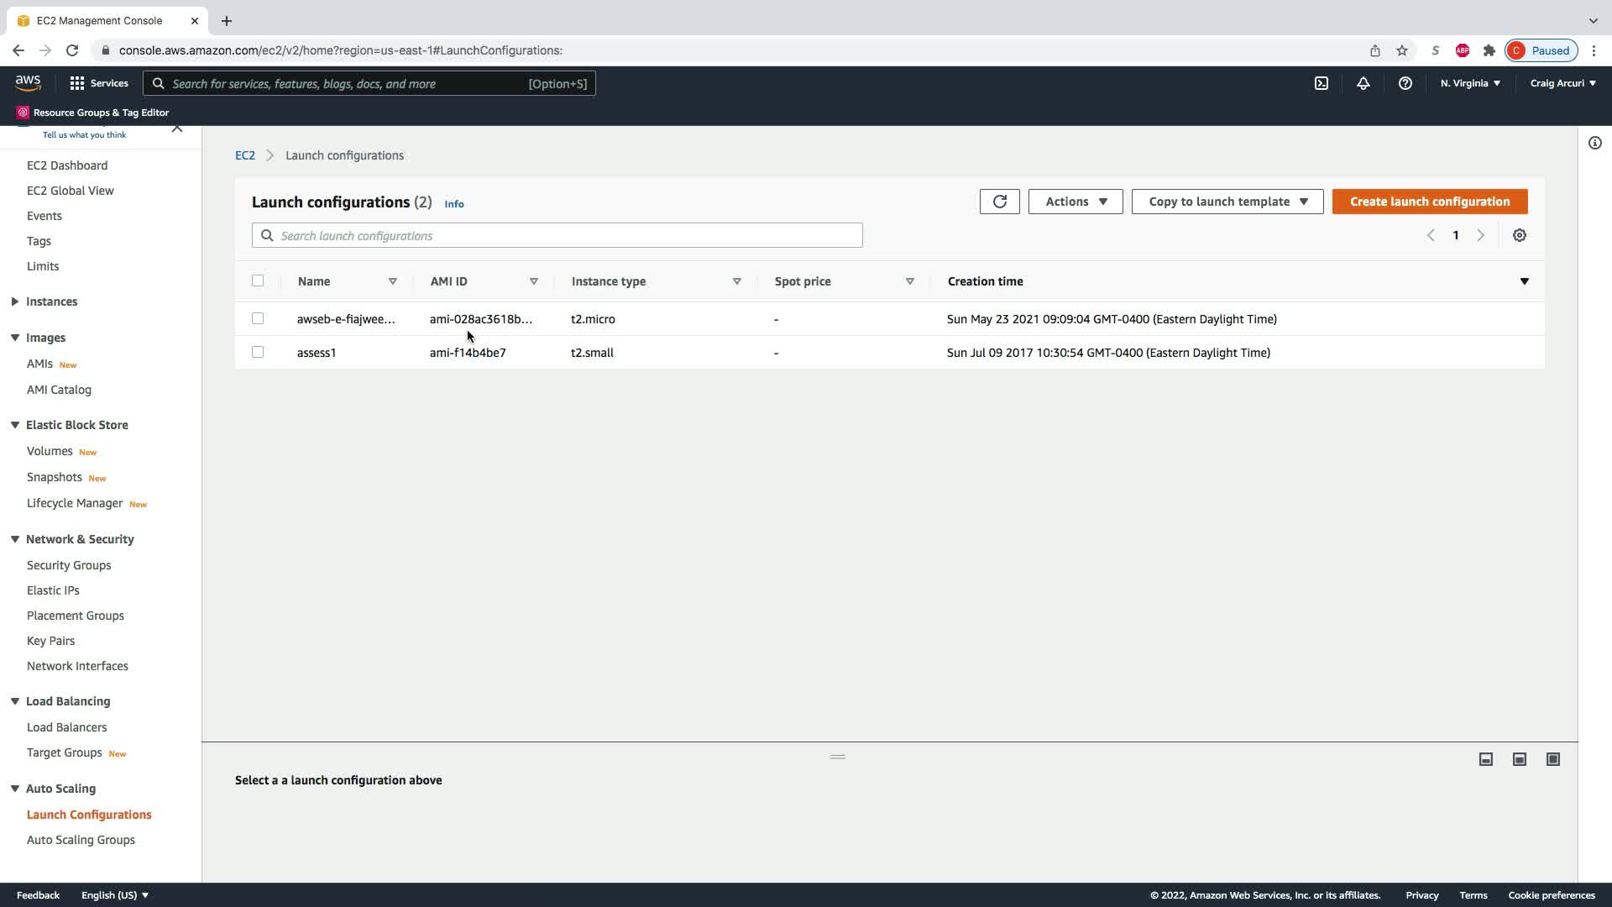Click the refresh launch configurations button

coord(999,202)
